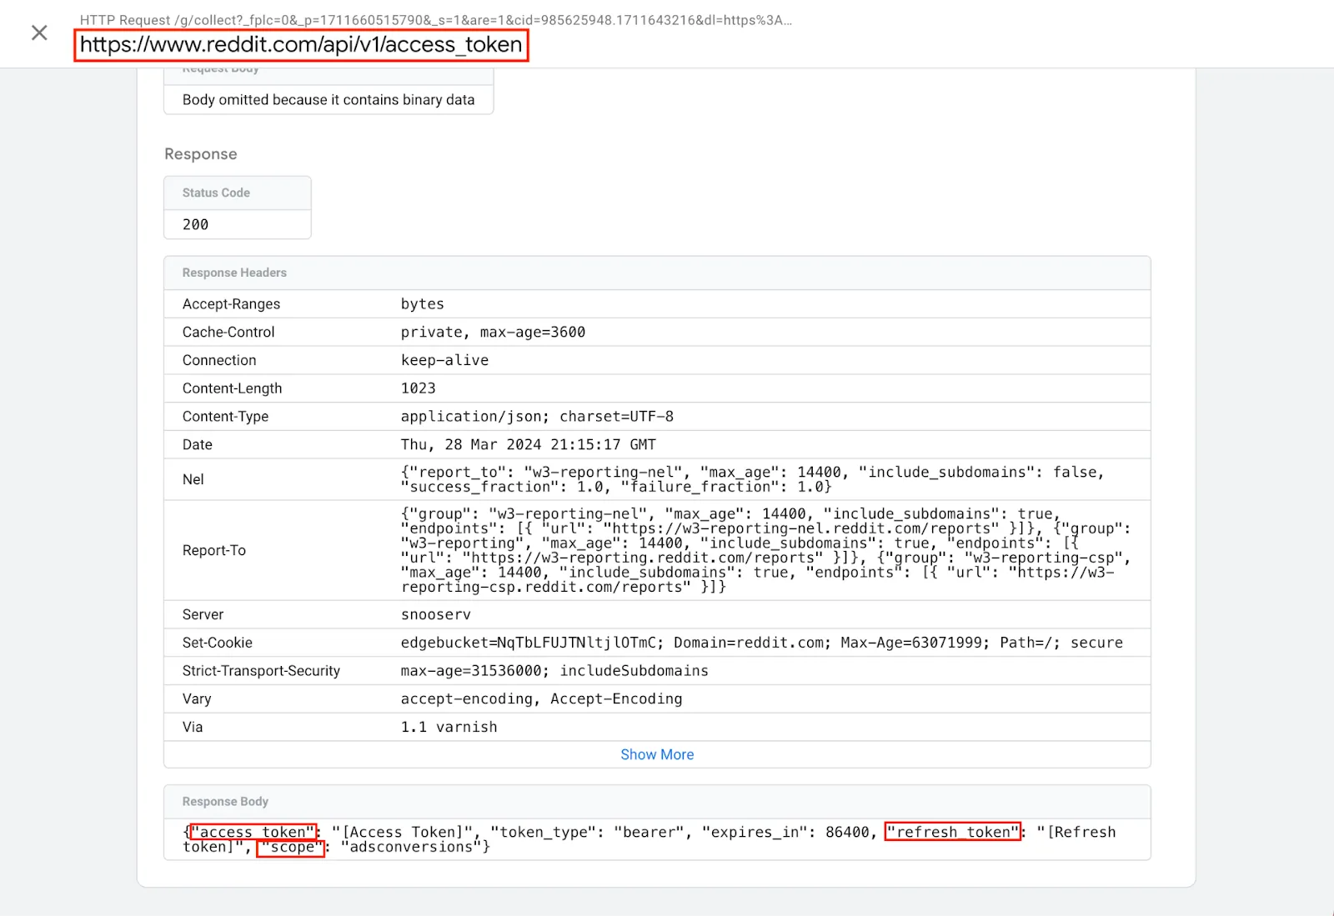Select 'accept-encoding, Accept-Encoding' value
The image size is (1334, 916).
tap(541, 699)
